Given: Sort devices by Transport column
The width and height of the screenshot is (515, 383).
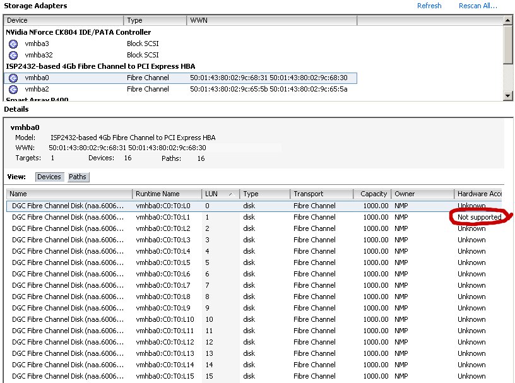Looking at the screenshot, I should [321, 194].
